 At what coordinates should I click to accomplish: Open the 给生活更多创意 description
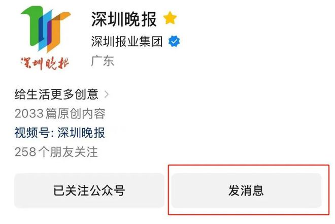coord(56,94)
